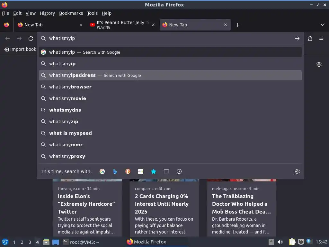Search this time with DuckDuckGo icon

tap(128, 171)
